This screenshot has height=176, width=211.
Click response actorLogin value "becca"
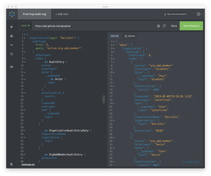click(x=160, y=144)
